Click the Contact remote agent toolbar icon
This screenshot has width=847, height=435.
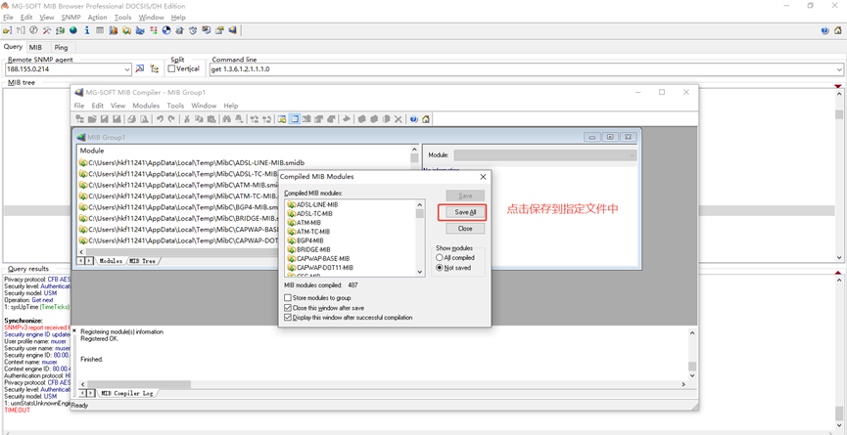click(x=7, y=30)
